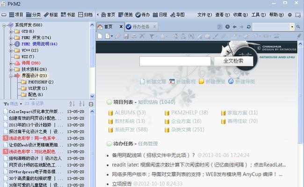Select the WIZ (7) folder

pos(28,57)
